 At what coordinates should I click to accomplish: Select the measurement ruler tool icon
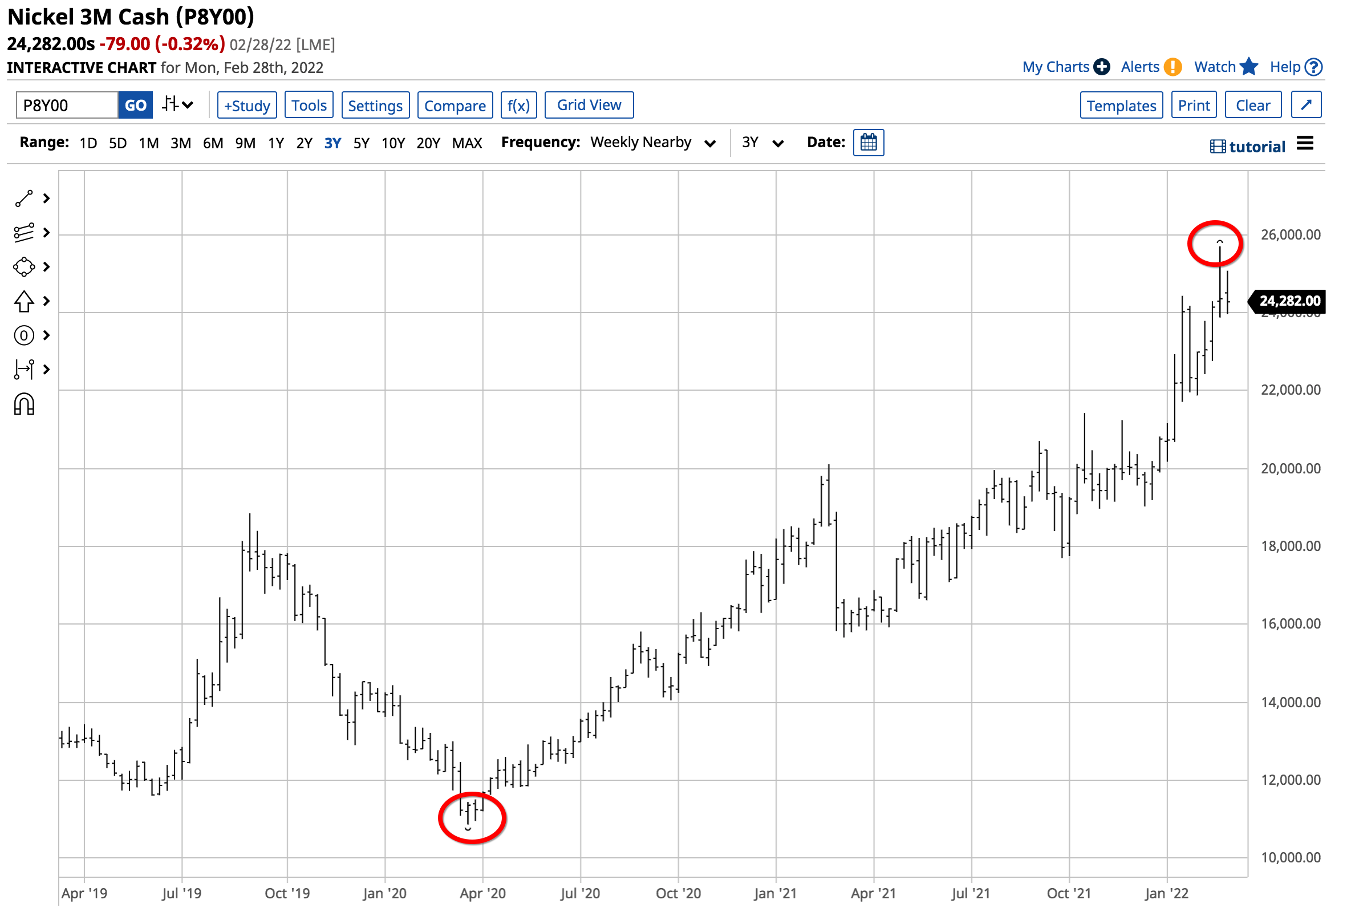pyautogui.click(x=24, y=370)
